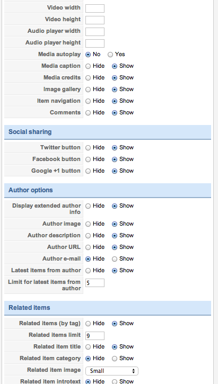The width and height of the screenshot is (218, 384).
Task: Hide Comments radio option
Action: (x=88, y=113)
